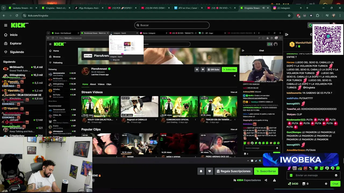Collapse the chat panel arrow icon
This screenshot has width=344, height=193.
(286, 35)
